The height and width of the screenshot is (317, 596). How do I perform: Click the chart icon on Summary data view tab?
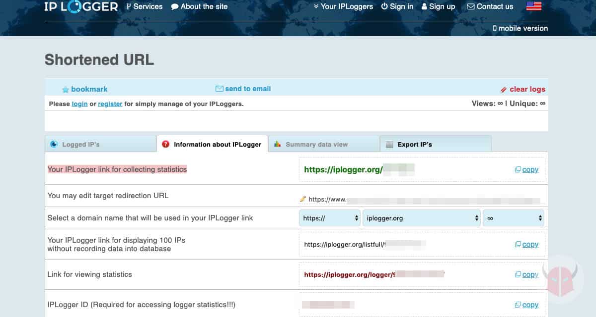point(278,144)
